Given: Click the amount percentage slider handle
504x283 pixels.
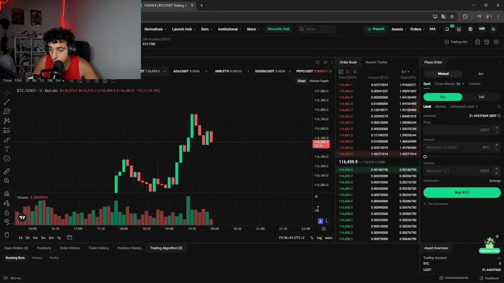Looking at the screenshot, I should click(x=425, y=157).
